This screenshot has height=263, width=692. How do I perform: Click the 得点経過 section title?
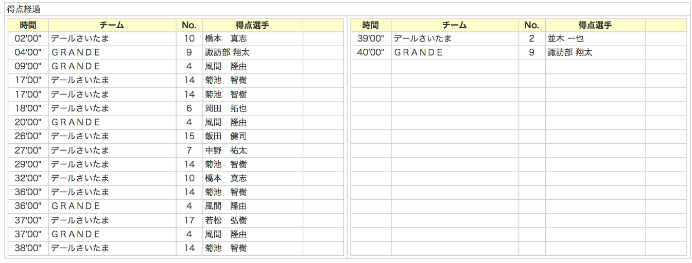coord(24,9)
